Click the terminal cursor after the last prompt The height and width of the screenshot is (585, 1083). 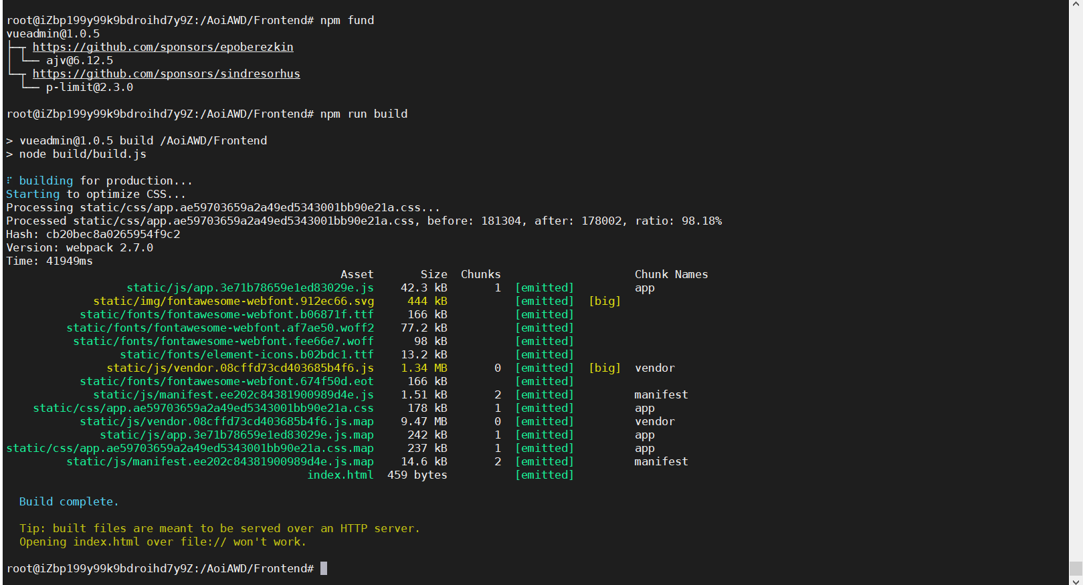pos(324,568)
